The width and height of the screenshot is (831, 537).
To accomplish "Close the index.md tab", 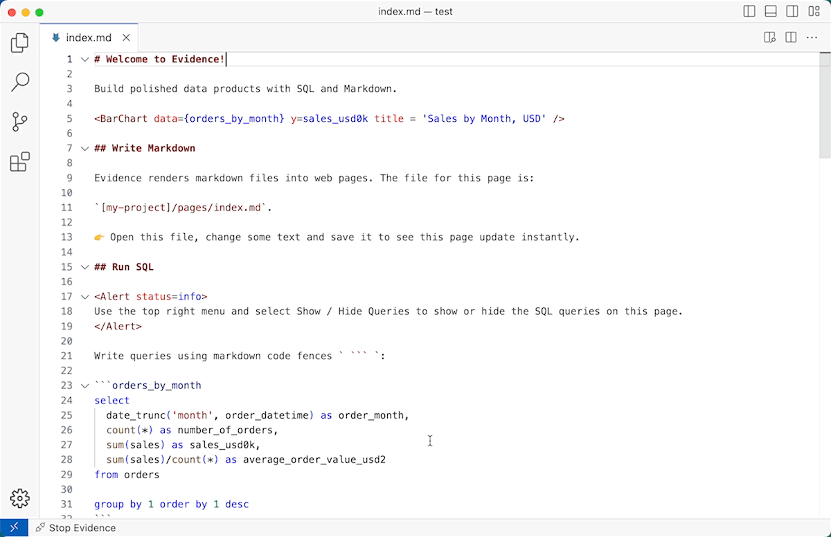I will click(126, 37).
